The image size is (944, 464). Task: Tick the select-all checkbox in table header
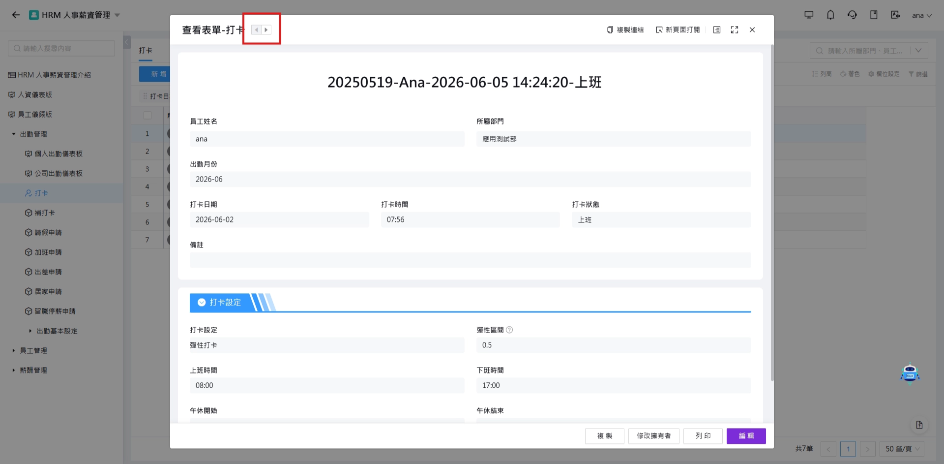coord(147,116)
